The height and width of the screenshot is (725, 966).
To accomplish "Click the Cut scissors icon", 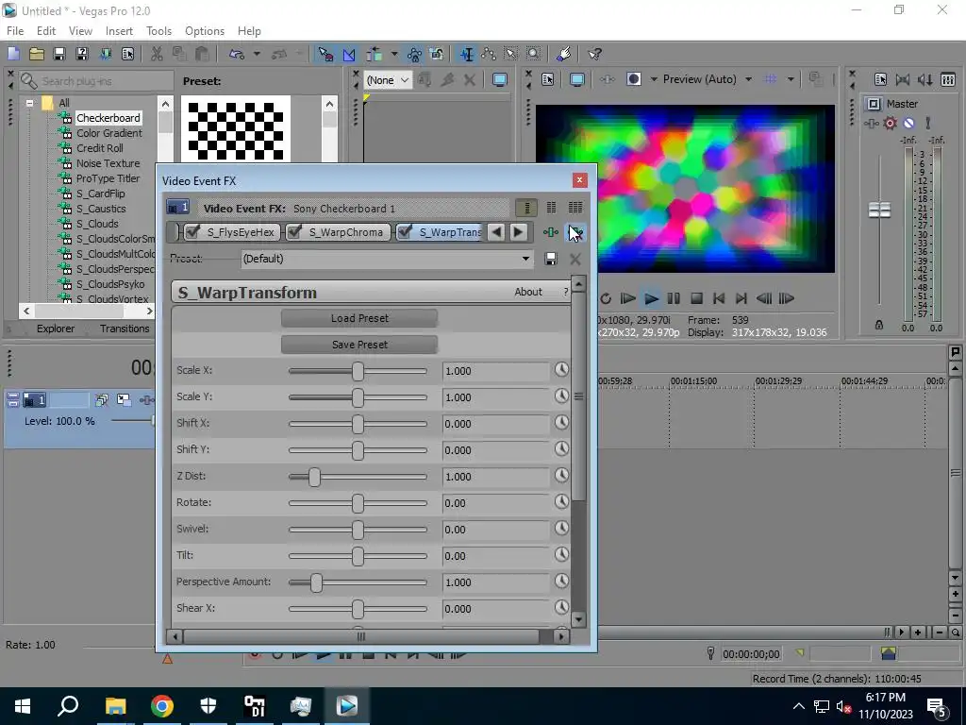I will [x=157, y=54].
